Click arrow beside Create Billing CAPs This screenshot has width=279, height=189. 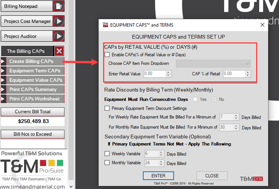click(x=3, y=61)
